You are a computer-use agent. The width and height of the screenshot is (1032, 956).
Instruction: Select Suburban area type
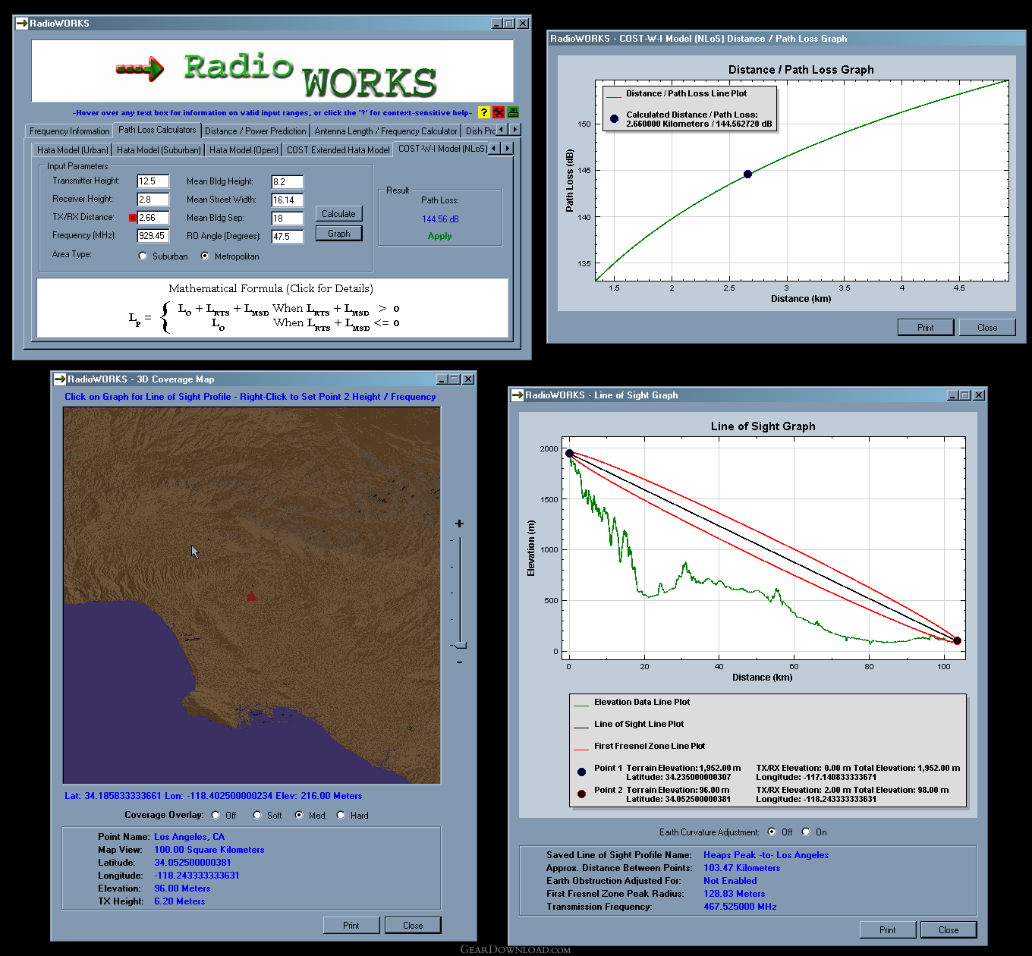143,256
